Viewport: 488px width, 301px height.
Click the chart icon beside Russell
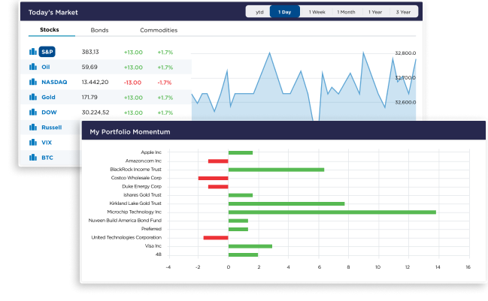[x=32, y=128]
